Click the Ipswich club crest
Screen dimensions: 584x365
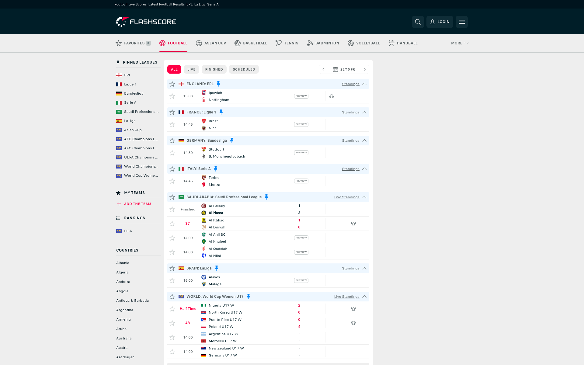tap(204, 93)
